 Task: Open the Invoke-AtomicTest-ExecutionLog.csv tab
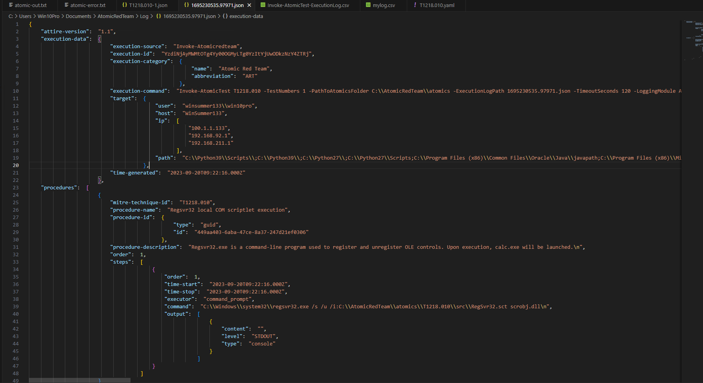(x=308, y=5)
